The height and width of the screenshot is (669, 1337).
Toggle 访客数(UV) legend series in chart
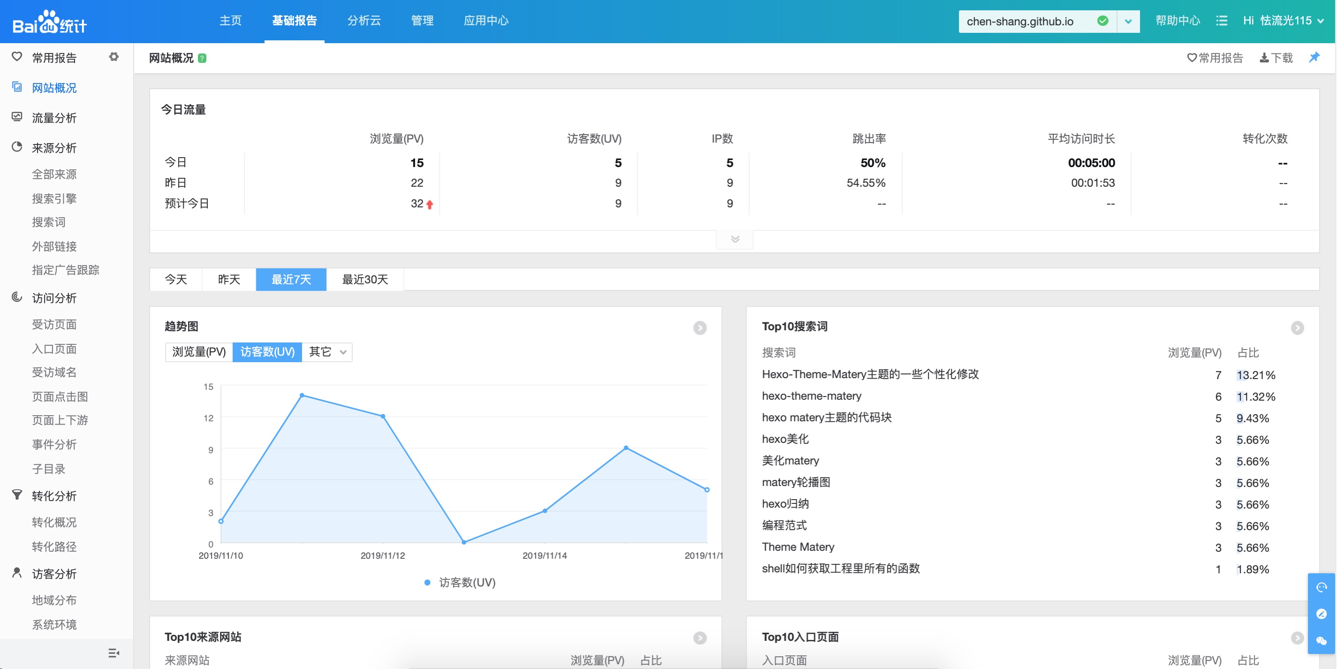coord(460,582)
